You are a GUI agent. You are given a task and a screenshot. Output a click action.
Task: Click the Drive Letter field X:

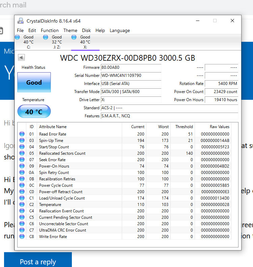(131, 99)
